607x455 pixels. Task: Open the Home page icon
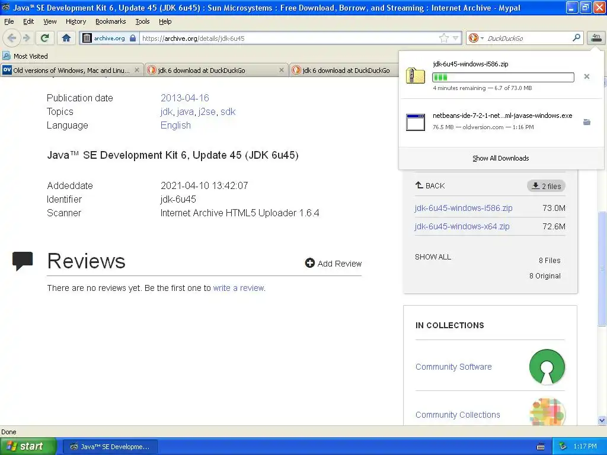[66, 38]
